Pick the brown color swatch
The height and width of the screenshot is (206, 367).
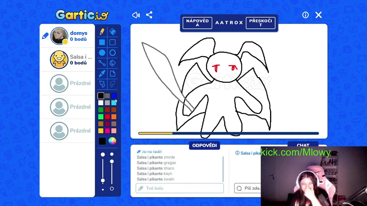114,110
